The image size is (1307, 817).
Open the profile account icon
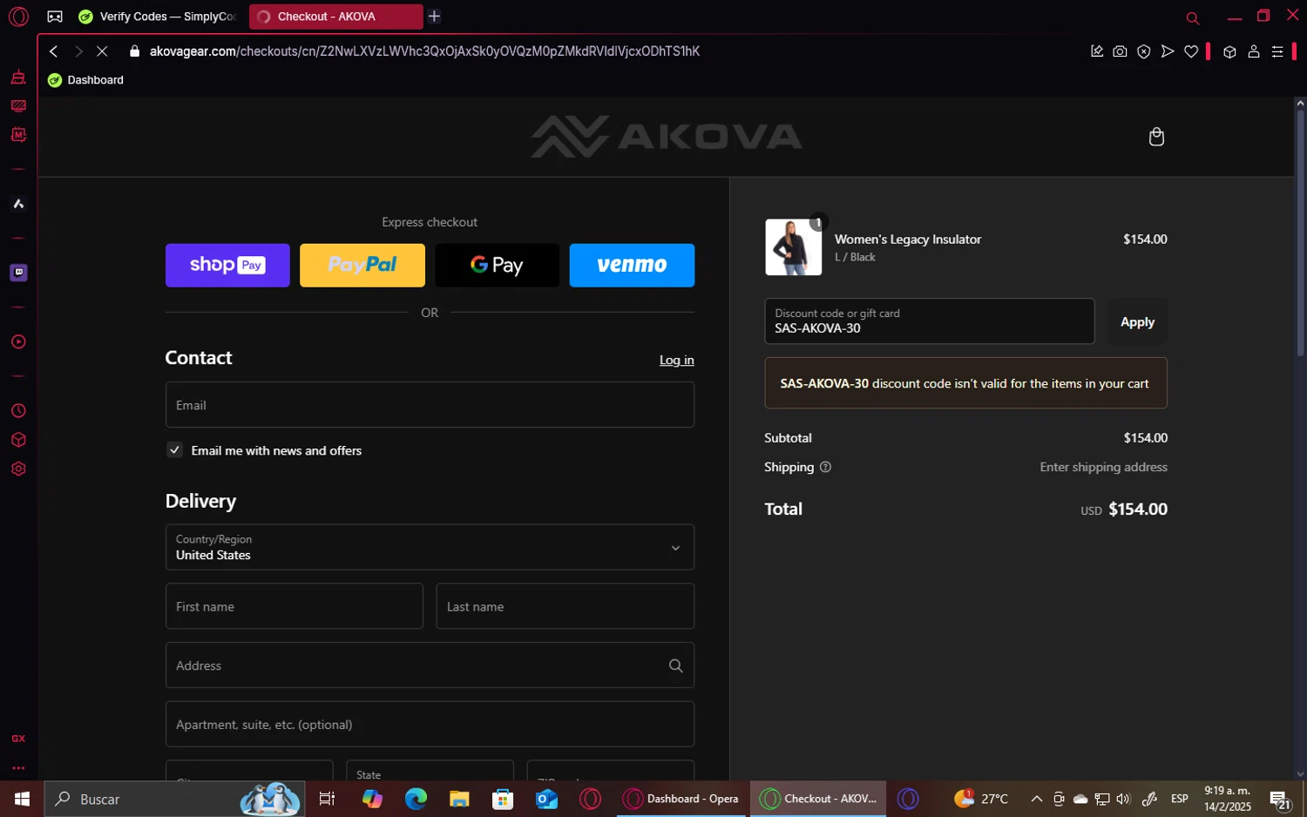point(1254,51)
